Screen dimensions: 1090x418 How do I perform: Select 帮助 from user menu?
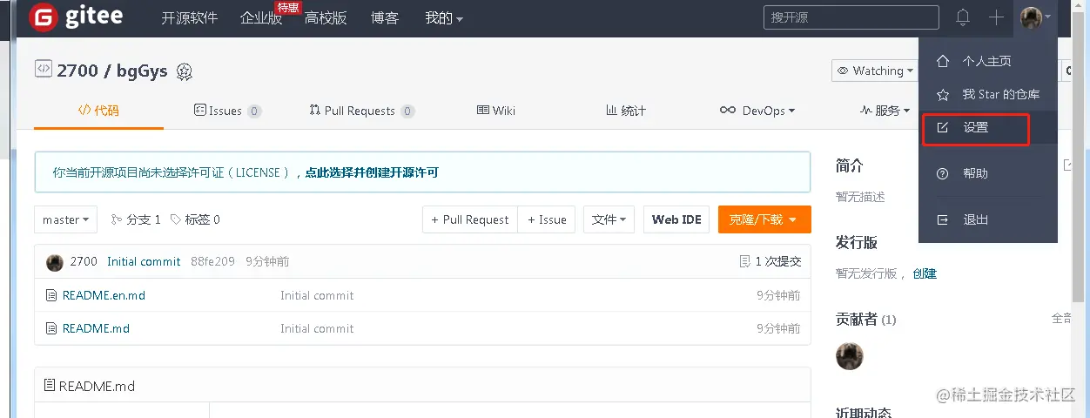click(x=988, y=174)
